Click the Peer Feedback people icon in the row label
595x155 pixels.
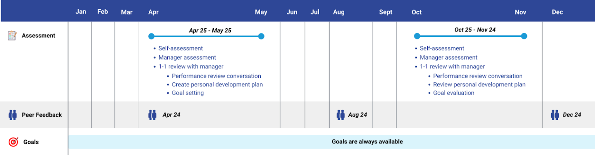13,115
